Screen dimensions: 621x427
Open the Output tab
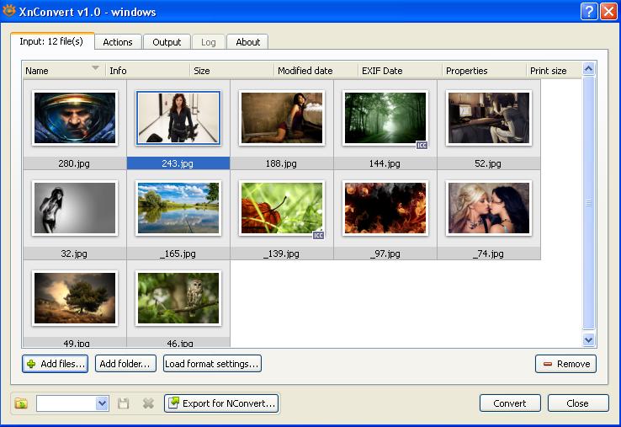(x=167, y=42)
